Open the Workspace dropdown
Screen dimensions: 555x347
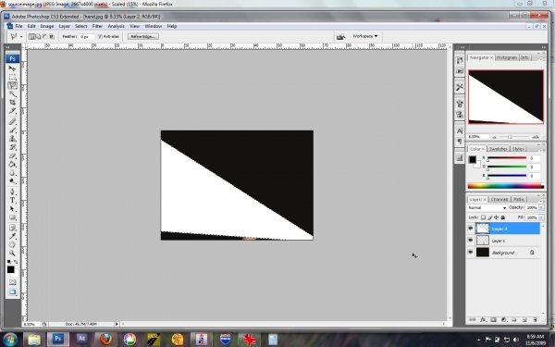[x=365, y=36]
